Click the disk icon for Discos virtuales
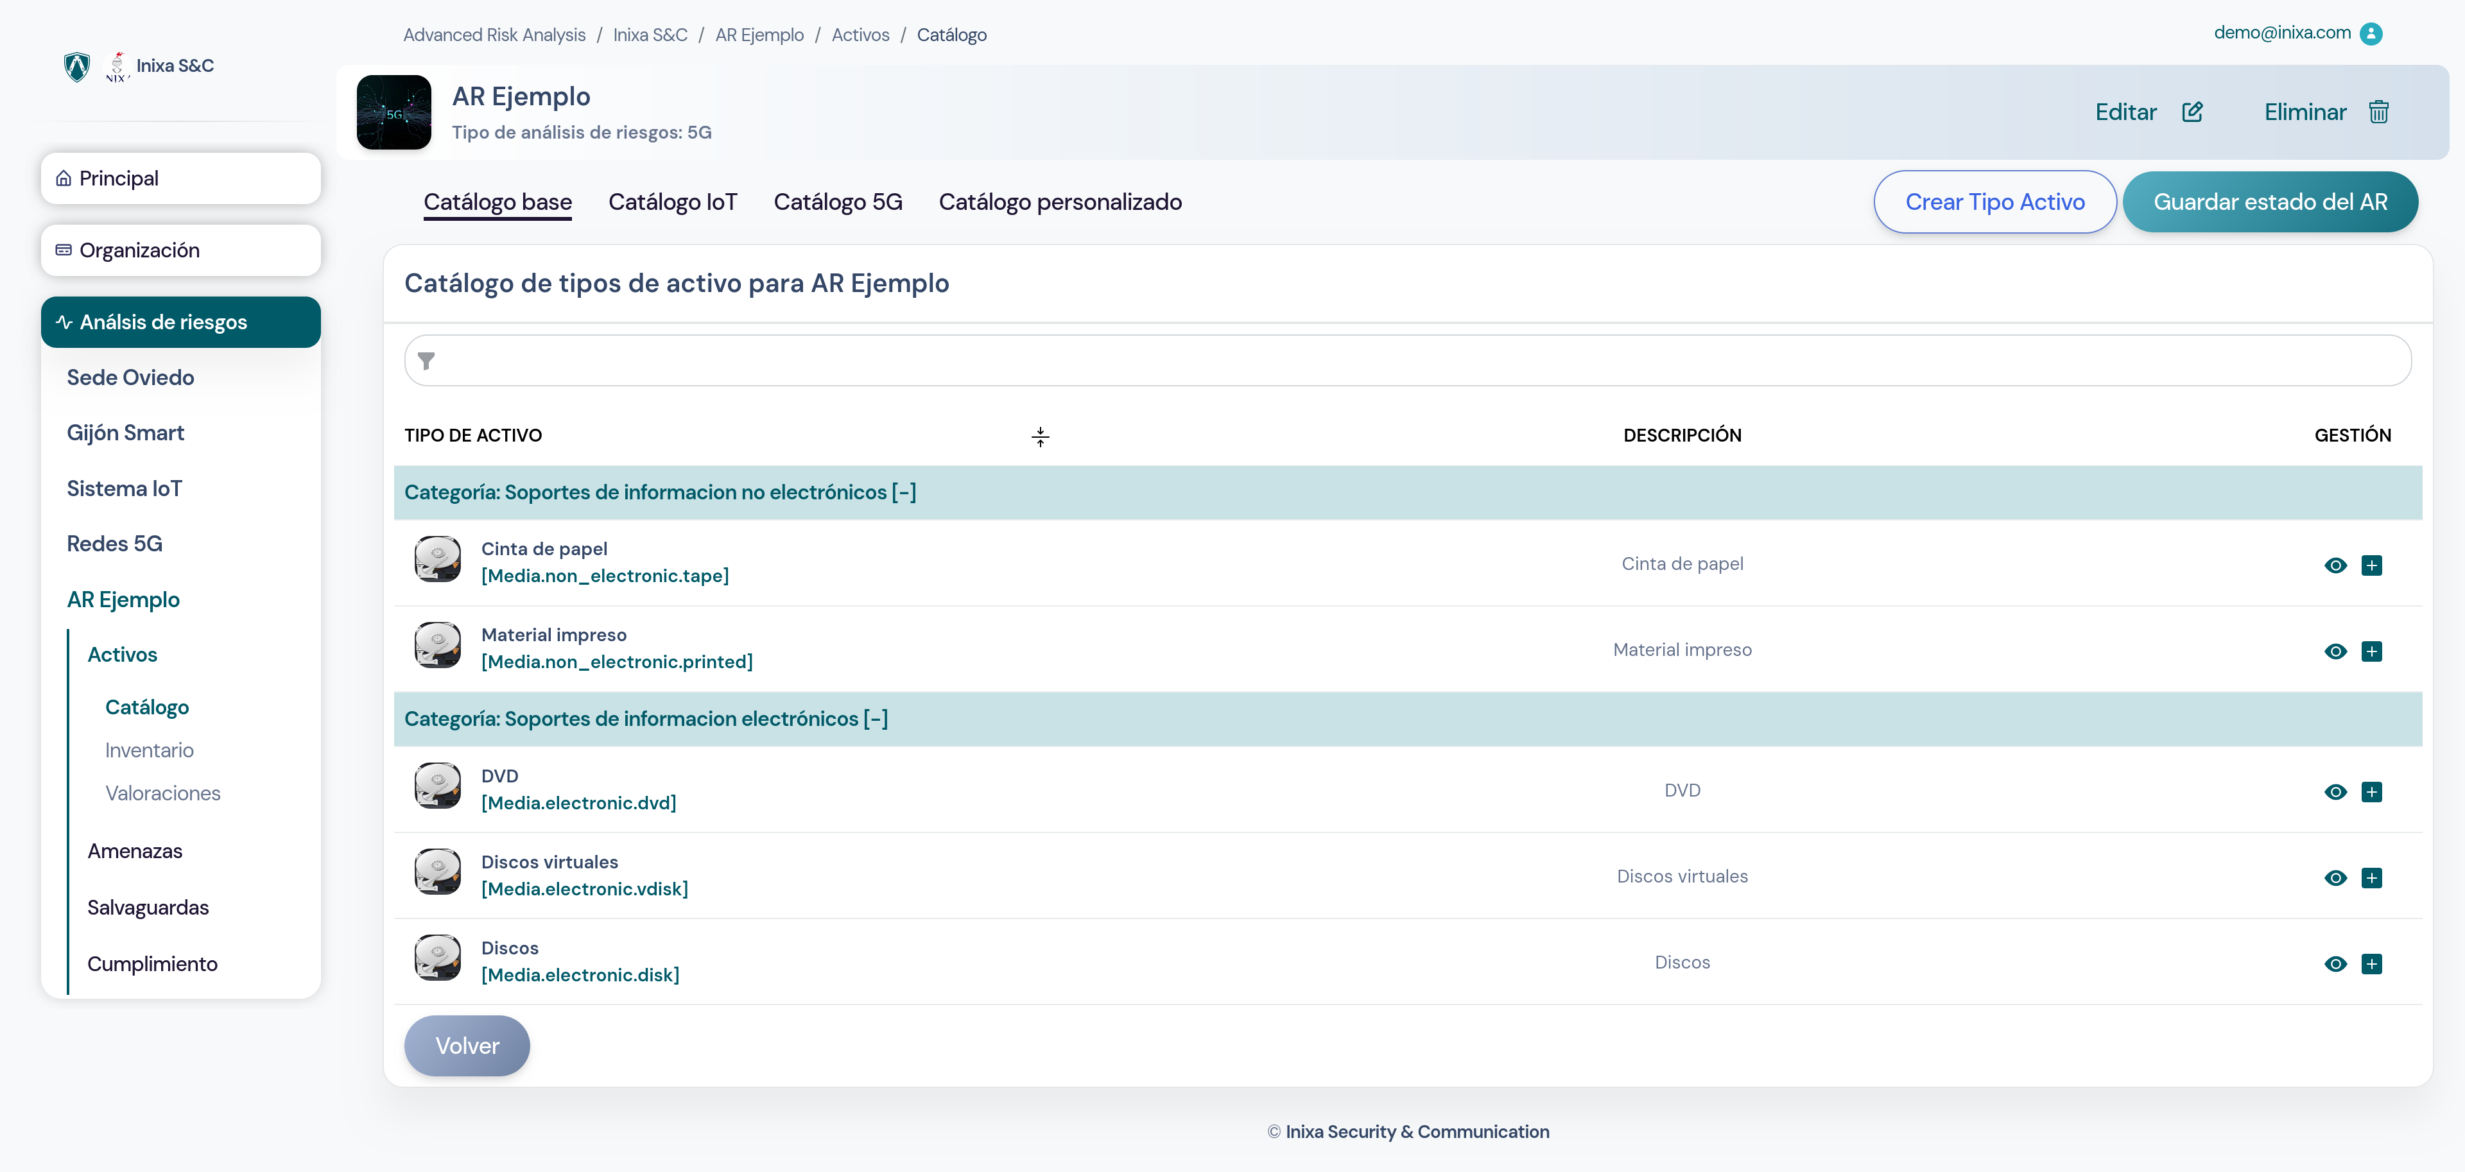Viewport: 2465px width, 1172px height. coord(437,872)
